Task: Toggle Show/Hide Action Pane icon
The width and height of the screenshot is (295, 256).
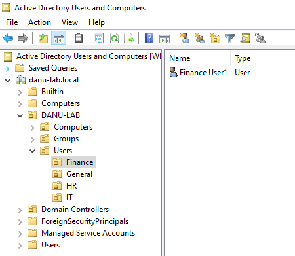Action: click(165, 39)
